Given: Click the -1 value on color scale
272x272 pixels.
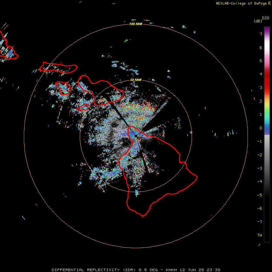Looking at the screenshot, I should (x=260, y=141).
